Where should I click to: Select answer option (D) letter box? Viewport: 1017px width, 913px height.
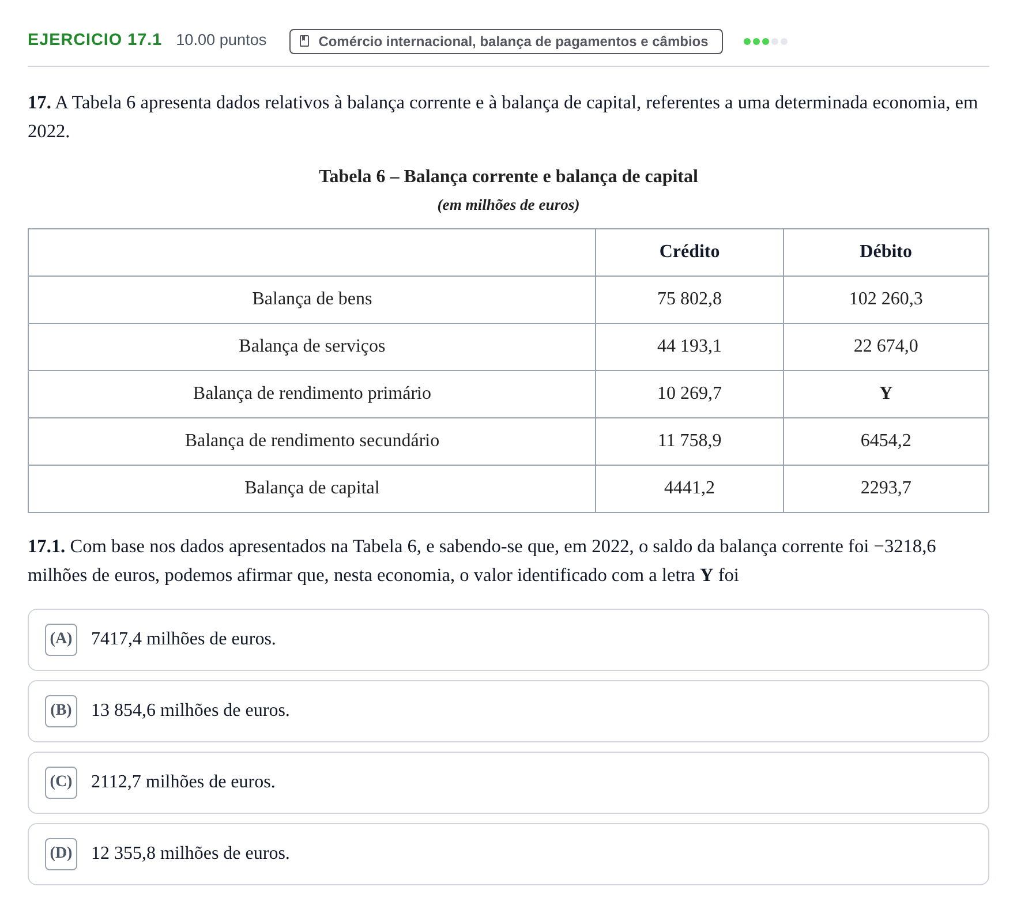[61, 854]
